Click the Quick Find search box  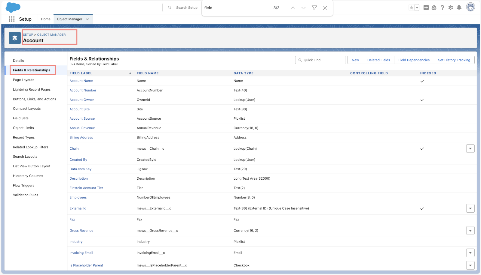point(320,60)
